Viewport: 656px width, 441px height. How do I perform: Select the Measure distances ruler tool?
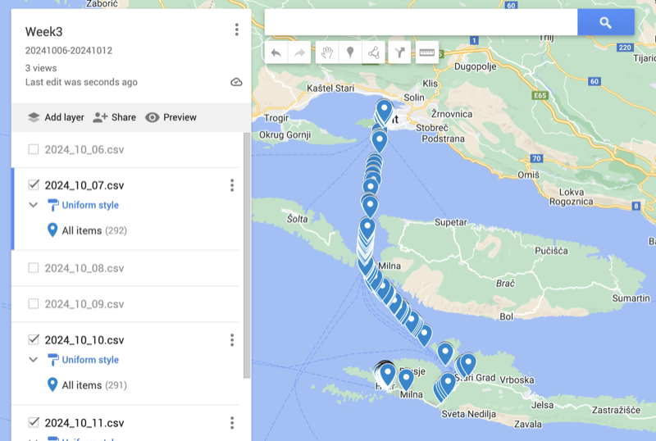tap(426, 53)
